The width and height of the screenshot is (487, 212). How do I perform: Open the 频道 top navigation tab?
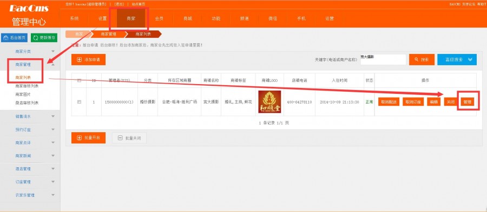coord(245,18)
